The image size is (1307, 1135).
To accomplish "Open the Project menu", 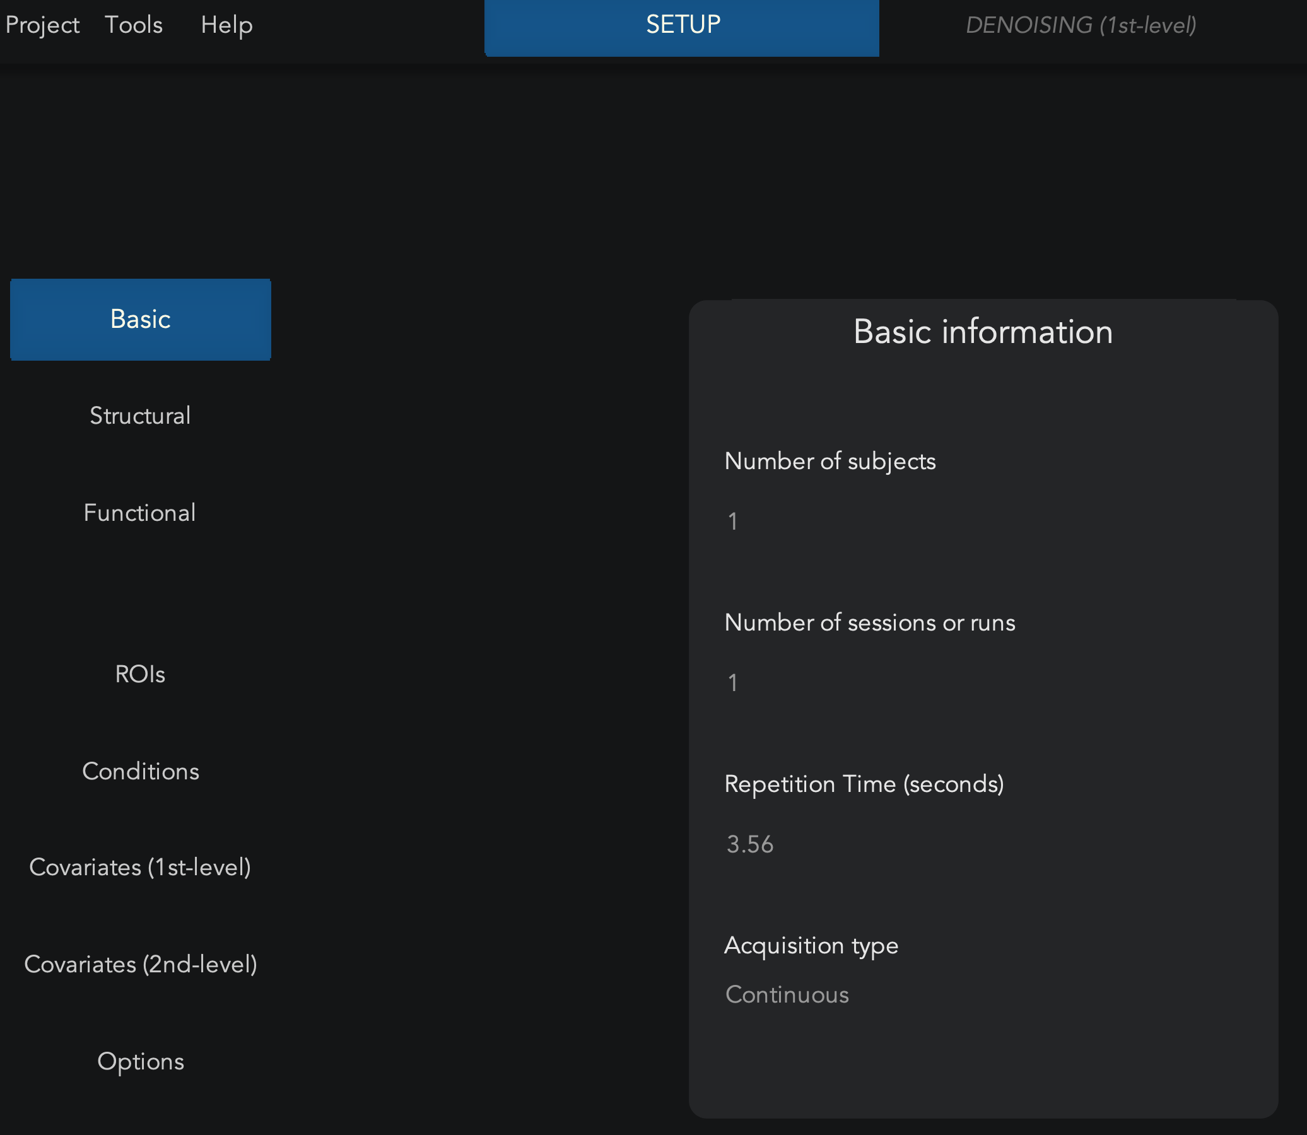I will [x=42, y=25].
